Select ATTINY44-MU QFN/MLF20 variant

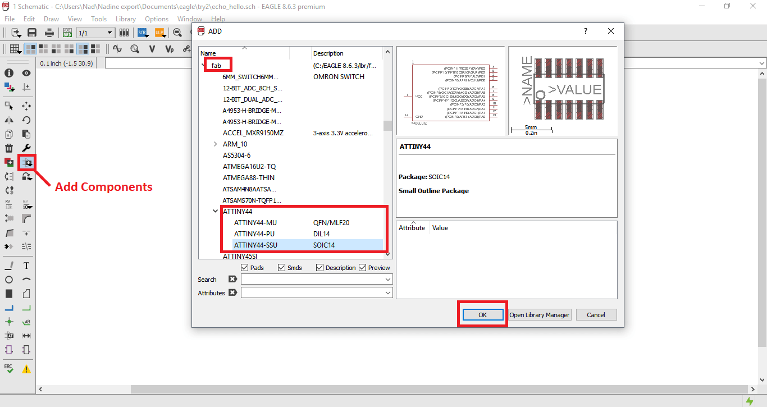click(x=308, y=223)
